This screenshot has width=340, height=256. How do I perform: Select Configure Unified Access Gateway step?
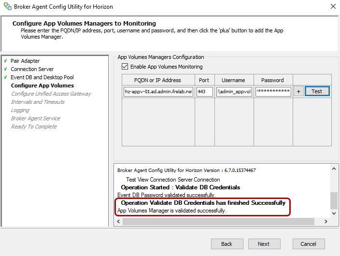click(51, 94)
